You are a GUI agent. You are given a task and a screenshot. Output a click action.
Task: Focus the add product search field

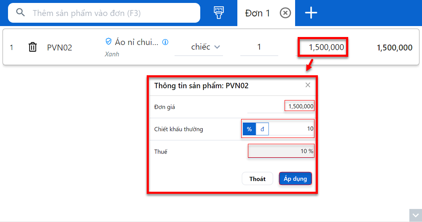pos(114,13)
